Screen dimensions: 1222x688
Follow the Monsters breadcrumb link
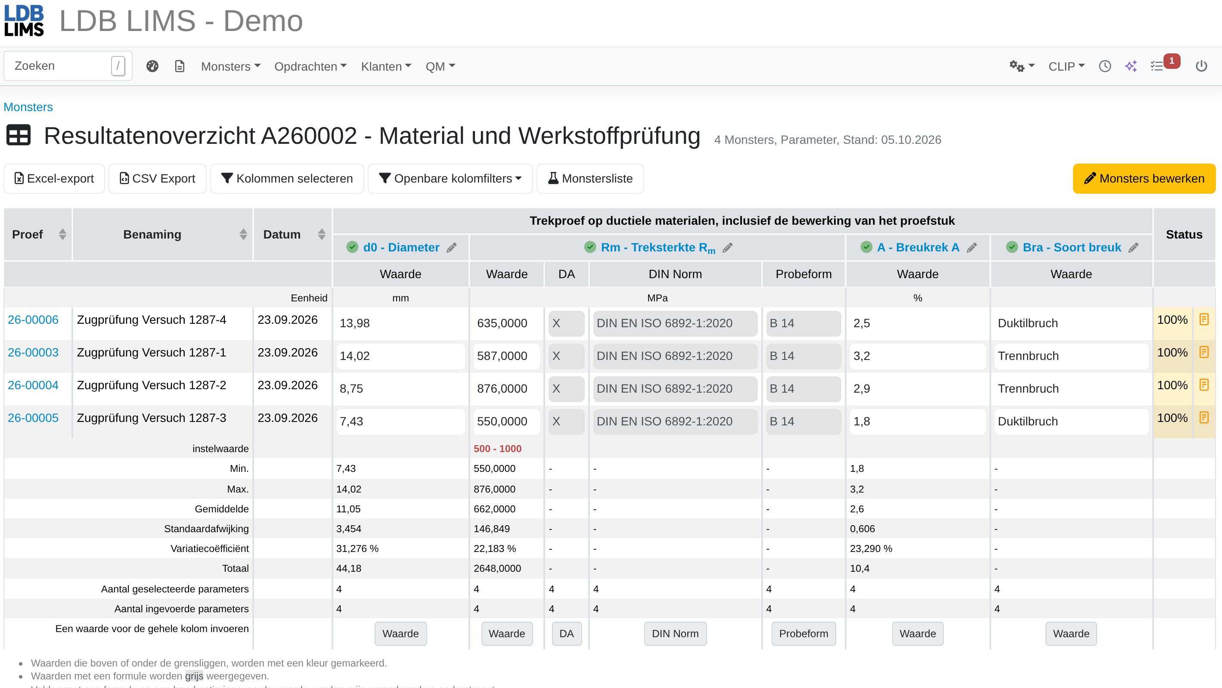coord(28,107)
